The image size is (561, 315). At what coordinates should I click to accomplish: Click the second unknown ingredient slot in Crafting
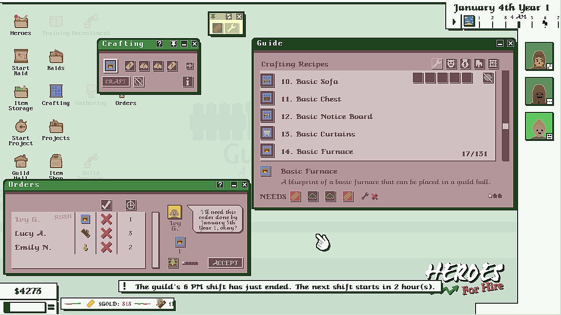(144, 66)
